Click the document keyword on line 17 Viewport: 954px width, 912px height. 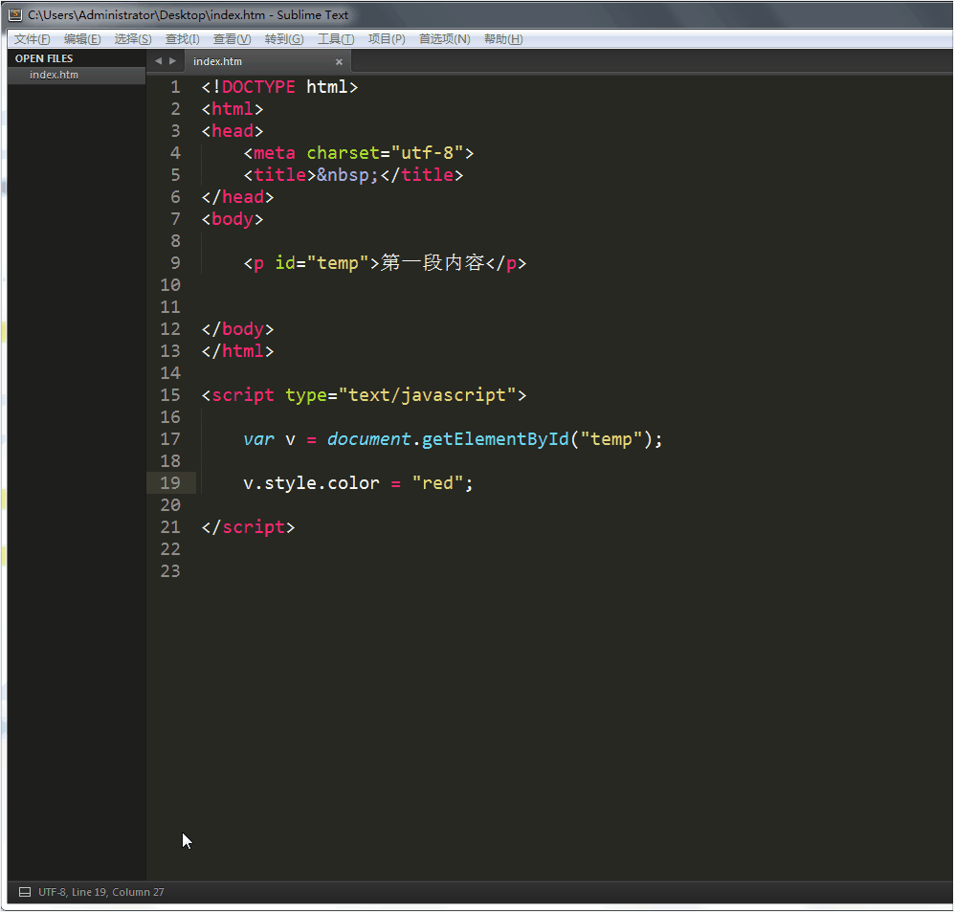pos(368,439)
